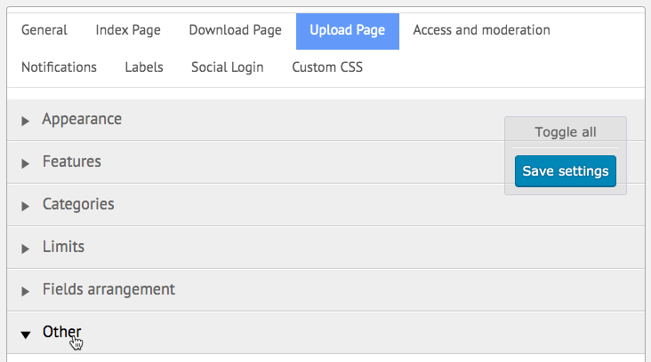Collapse the Other section arrow
Viewport: 651px width, 362px height.
tap(25, 334)
